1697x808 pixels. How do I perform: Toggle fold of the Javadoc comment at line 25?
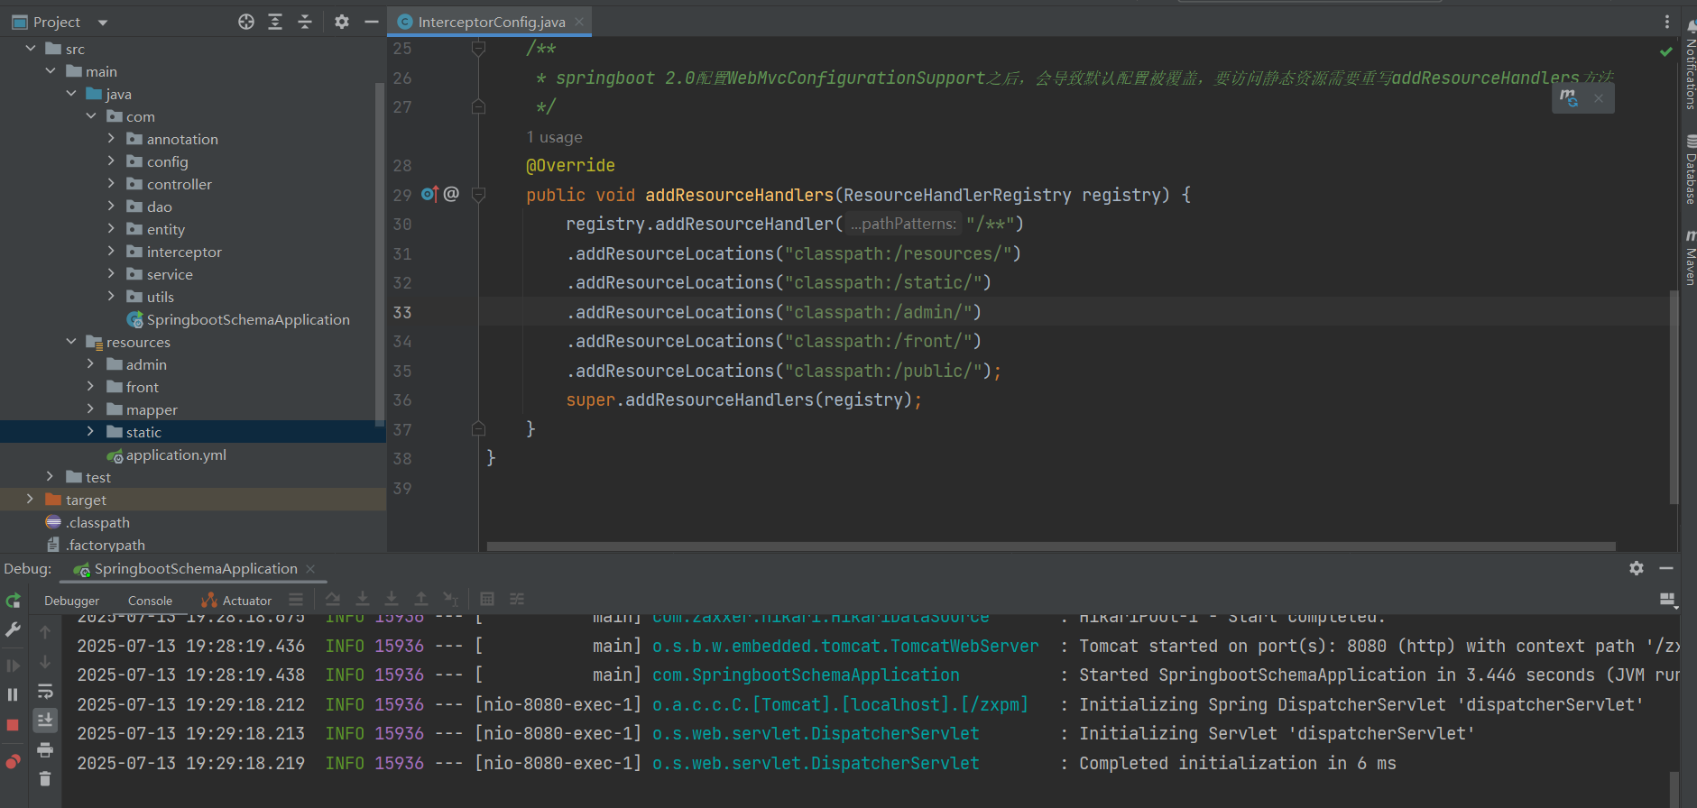(479, 49)
